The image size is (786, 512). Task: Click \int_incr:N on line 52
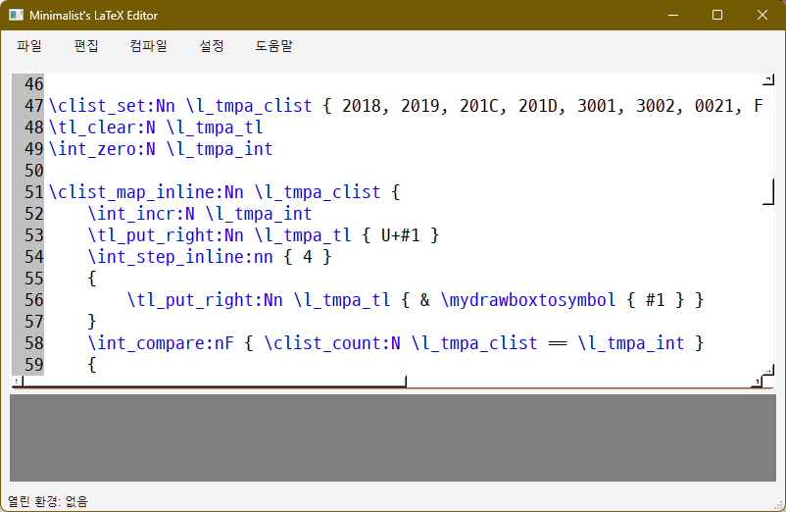(x=141, y=214)
